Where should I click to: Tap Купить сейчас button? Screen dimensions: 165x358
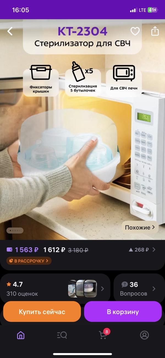pyautogui.click(x=42, y=312)
